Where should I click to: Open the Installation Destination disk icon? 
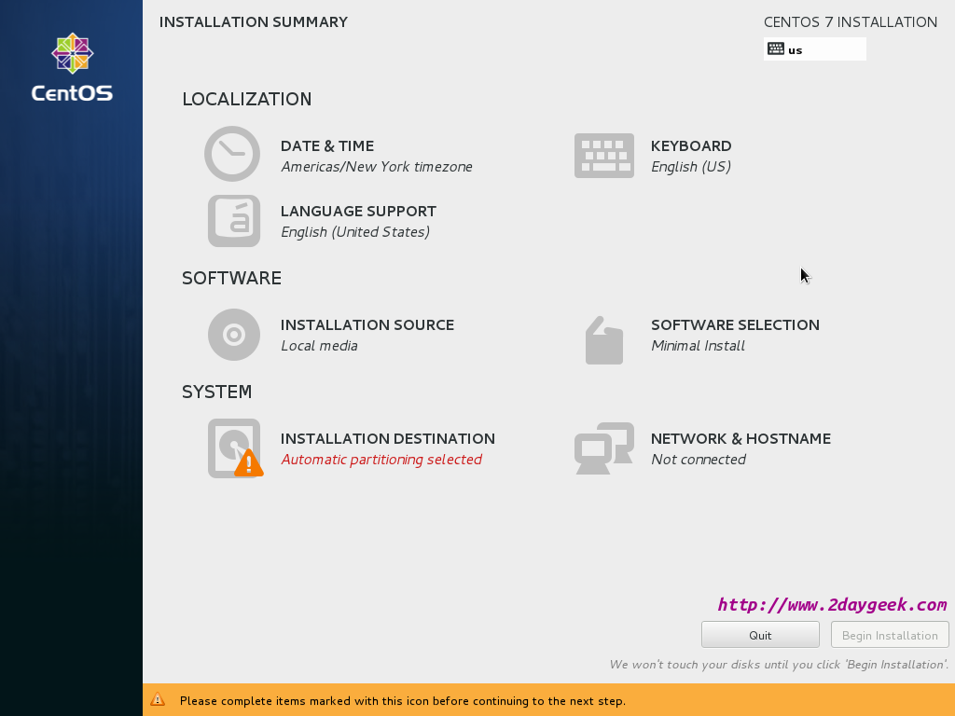click(x=235, y=448)
